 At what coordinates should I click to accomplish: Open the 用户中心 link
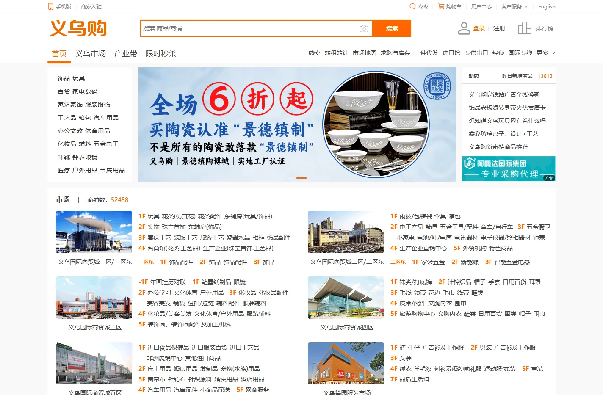pyautogui.click(x=481, y=6)
